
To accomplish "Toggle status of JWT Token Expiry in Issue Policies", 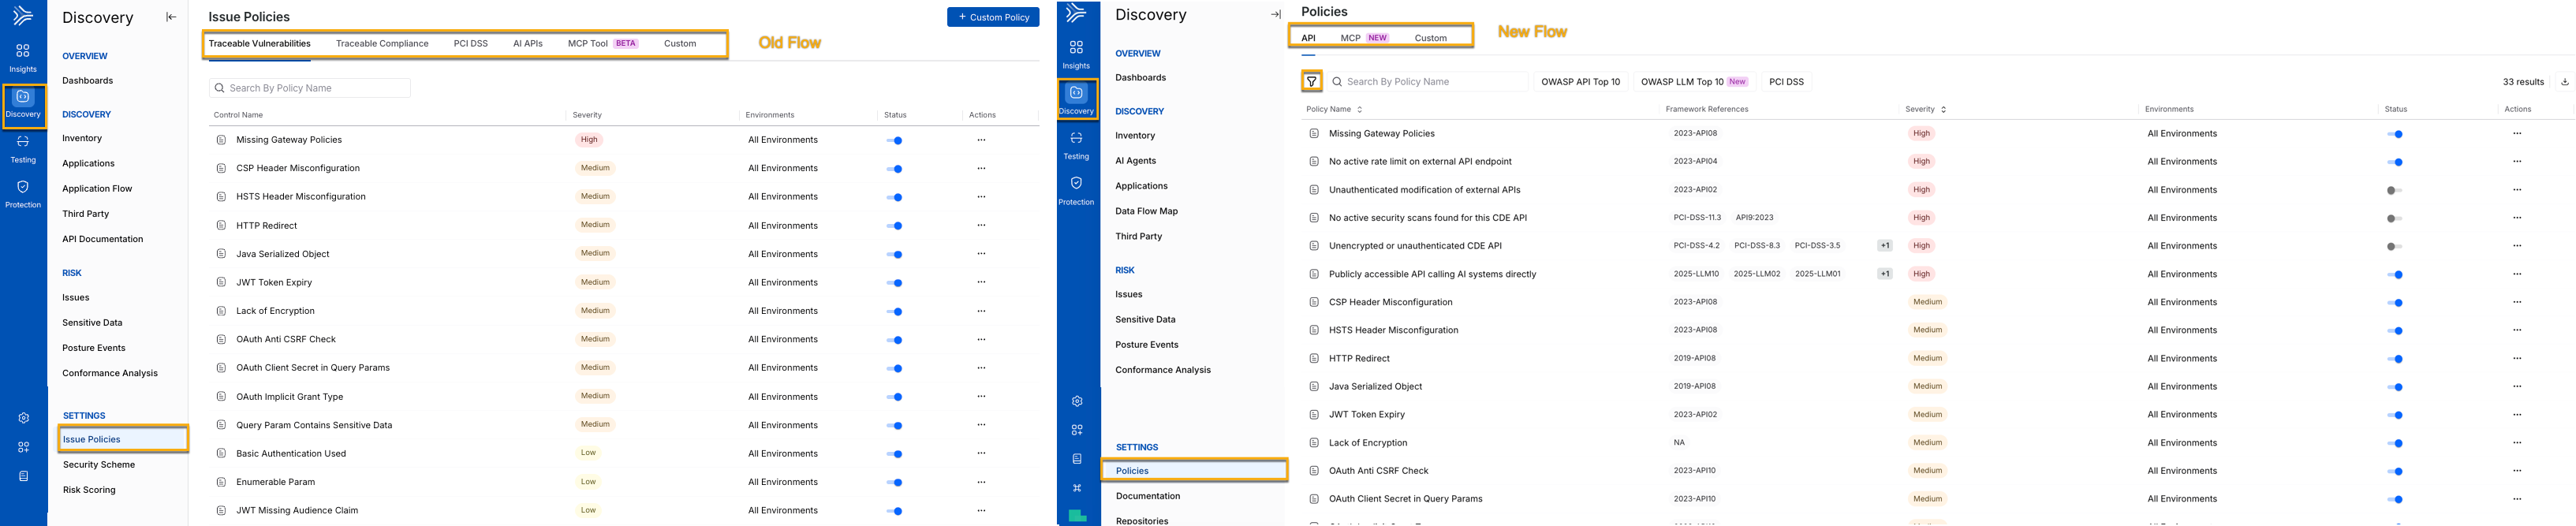I will click(x=895, y=283).
